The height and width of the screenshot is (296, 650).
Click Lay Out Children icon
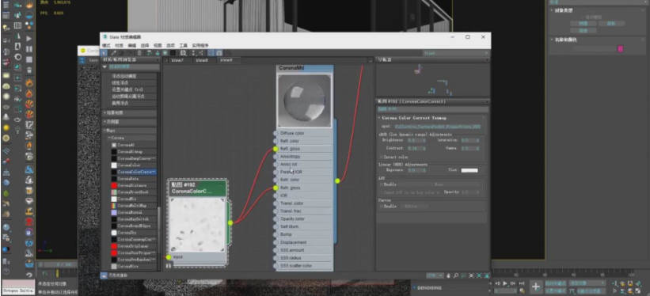201,53
